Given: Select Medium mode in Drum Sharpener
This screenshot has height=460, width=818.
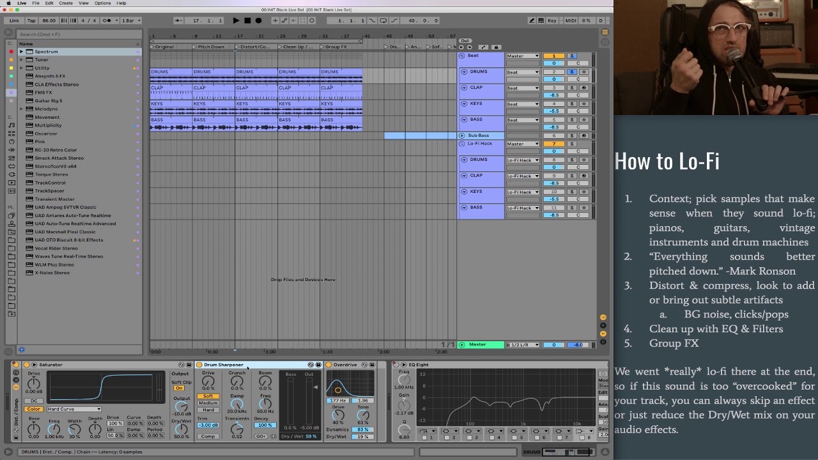Looking at the screenshot, I should tap(208, 403).
